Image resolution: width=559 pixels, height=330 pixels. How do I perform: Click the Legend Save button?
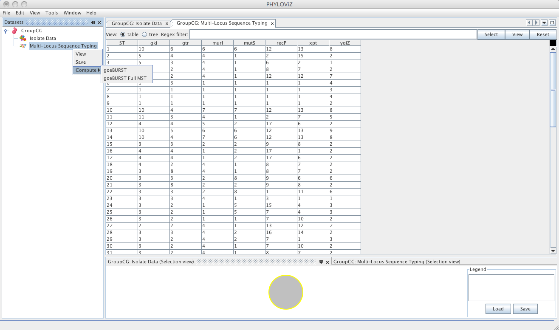pos(525,309)
